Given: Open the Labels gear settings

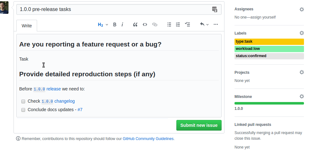Looking at the screenshot, I should tap(301, 33).
